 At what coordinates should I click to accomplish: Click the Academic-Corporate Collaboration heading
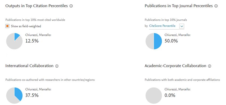pyautogui.click(x=175, y=66)
